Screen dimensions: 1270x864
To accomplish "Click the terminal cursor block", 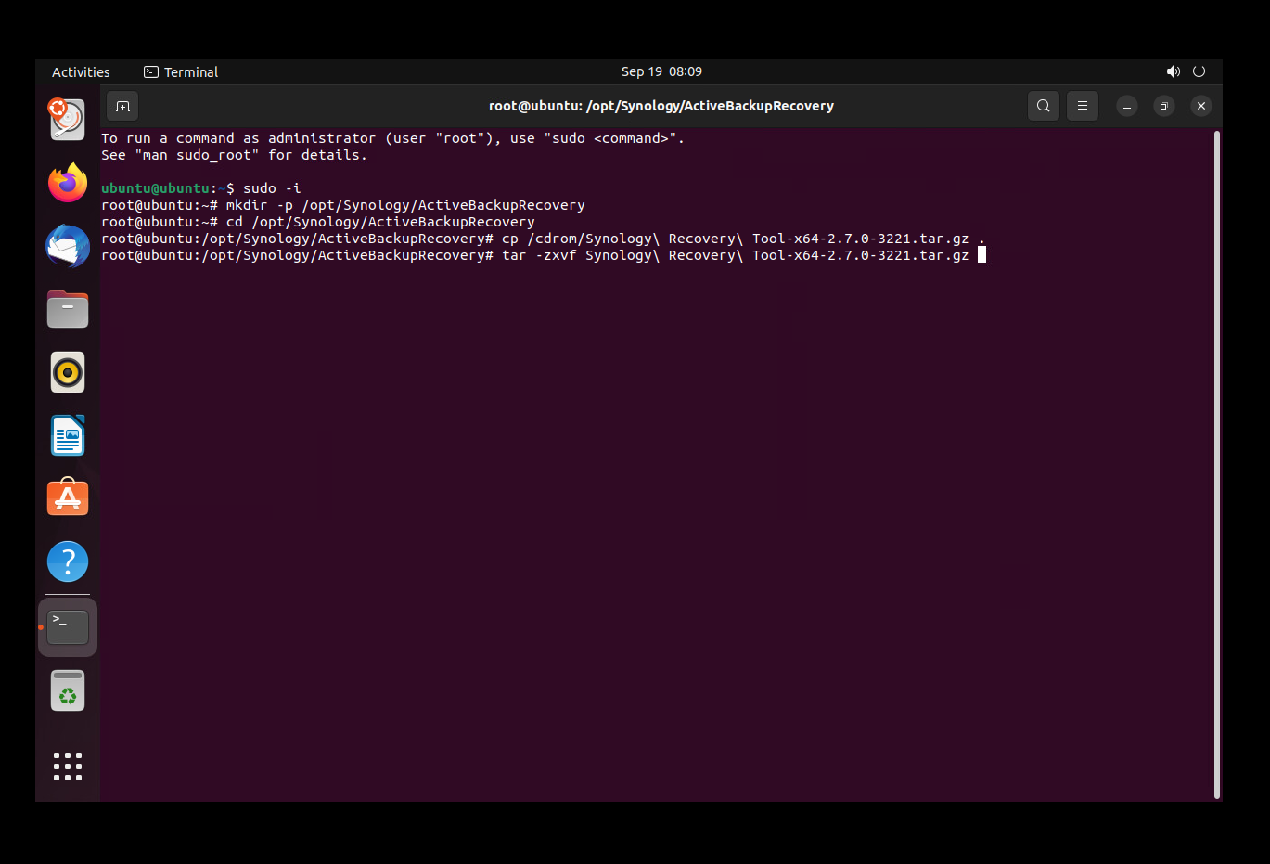I will pyautogui.click(x=981, y=255).
